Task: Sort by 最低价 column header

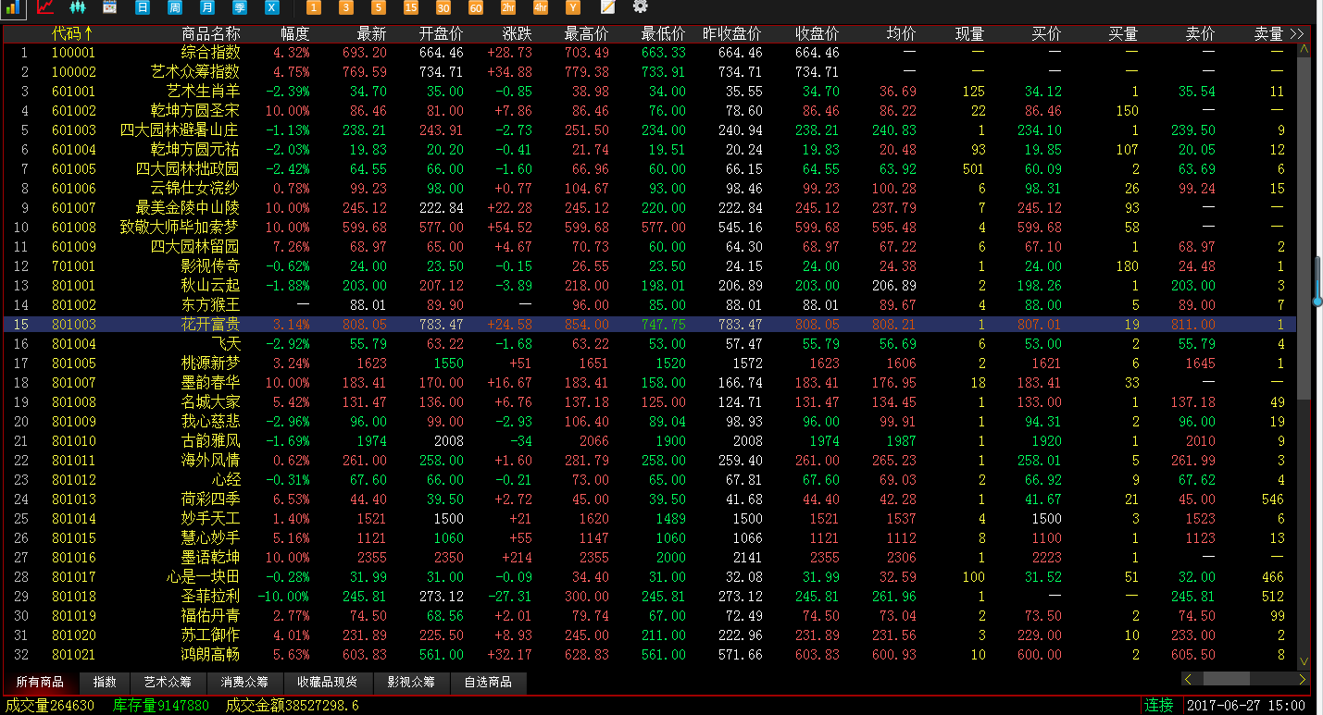Action: (664, 33)
